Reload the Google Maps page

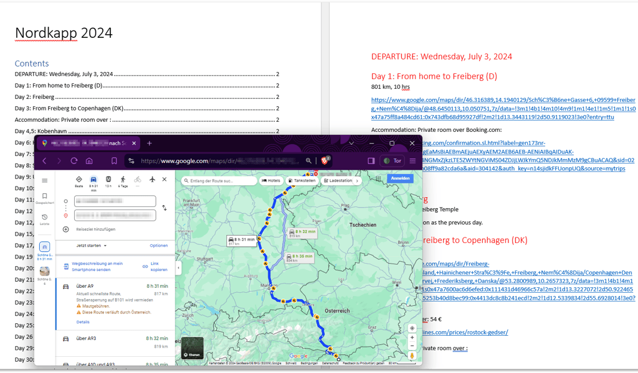(74, 161)
